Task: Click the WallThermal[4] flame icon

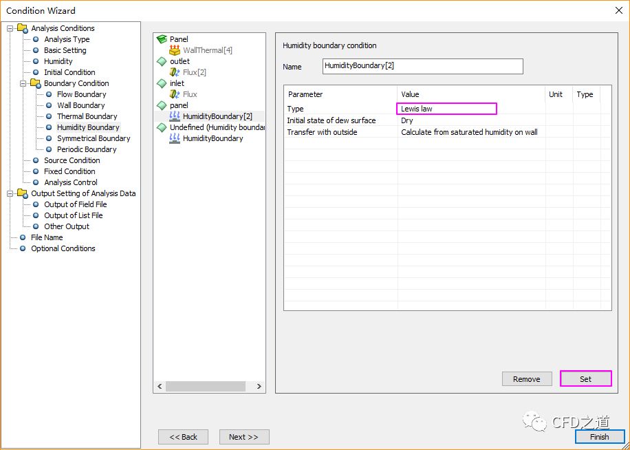Action: (175, 50)
